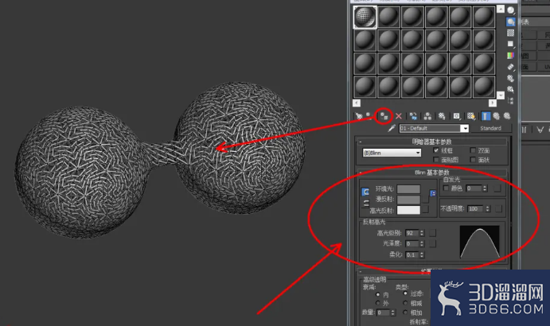Uncheck the 线框 wireframe checkbox

[x=436, y=150]
